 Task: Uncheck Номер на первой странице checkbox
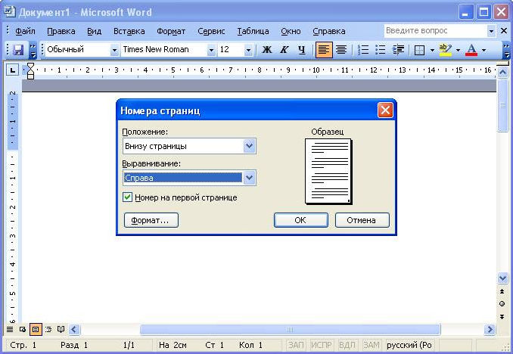click(128, 197)
